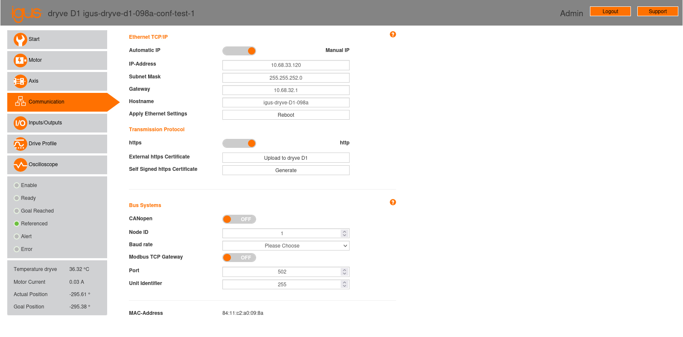Open the Motor icon in sidebar
683x337 pixels.
[x=20, y=60]
